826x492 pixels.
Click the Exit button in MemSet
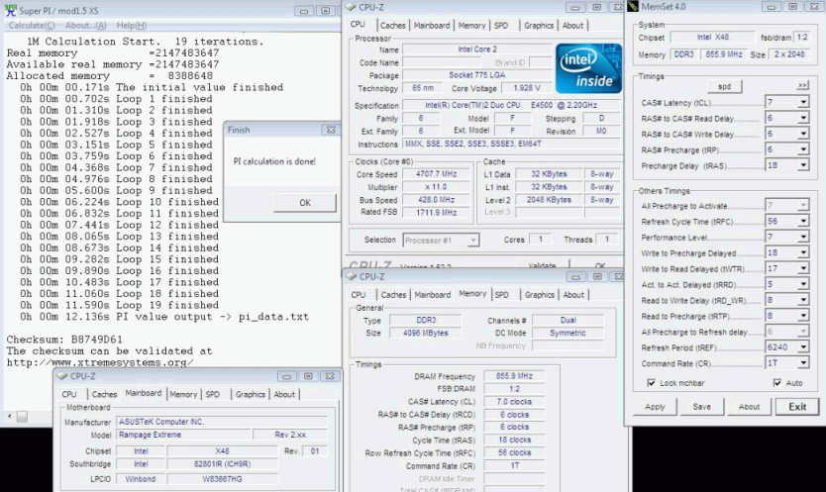[x=797, y=407]
